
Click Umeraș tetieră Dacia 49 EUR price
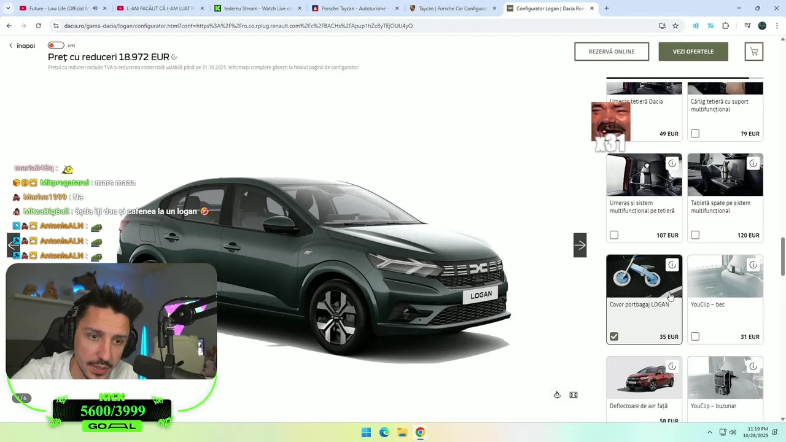click(669, 134)
